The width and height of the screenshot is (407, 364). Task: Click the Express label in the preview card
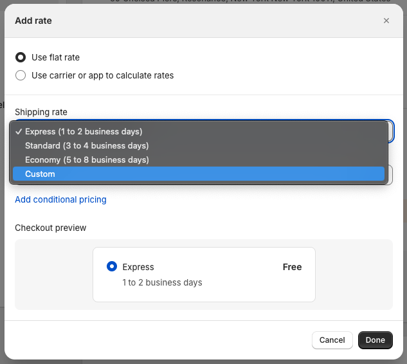[x=138, y=267]
